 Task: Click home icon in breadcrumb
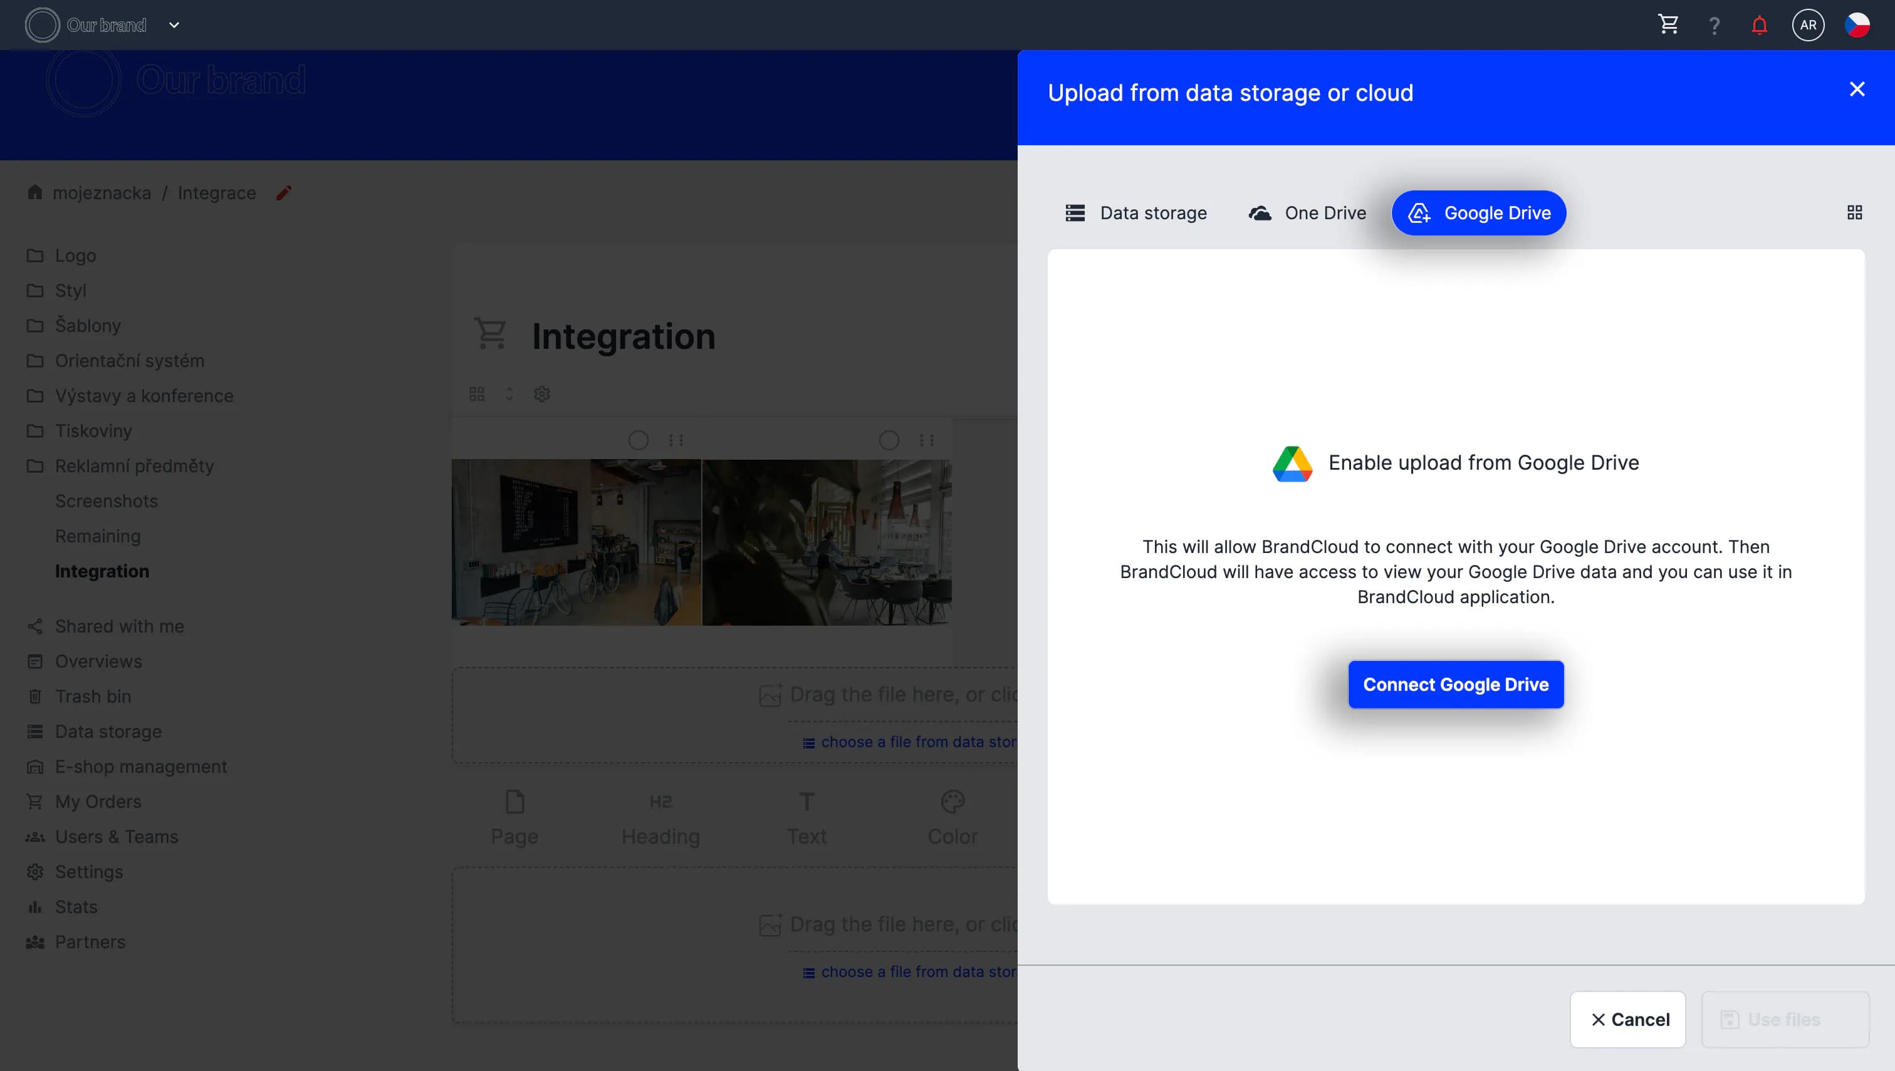pyautogui.click(x=34, y=193)
